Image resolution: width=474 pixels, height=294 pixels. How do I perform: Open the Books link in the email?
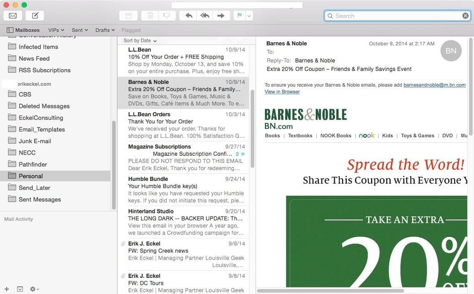click(272, 136)
